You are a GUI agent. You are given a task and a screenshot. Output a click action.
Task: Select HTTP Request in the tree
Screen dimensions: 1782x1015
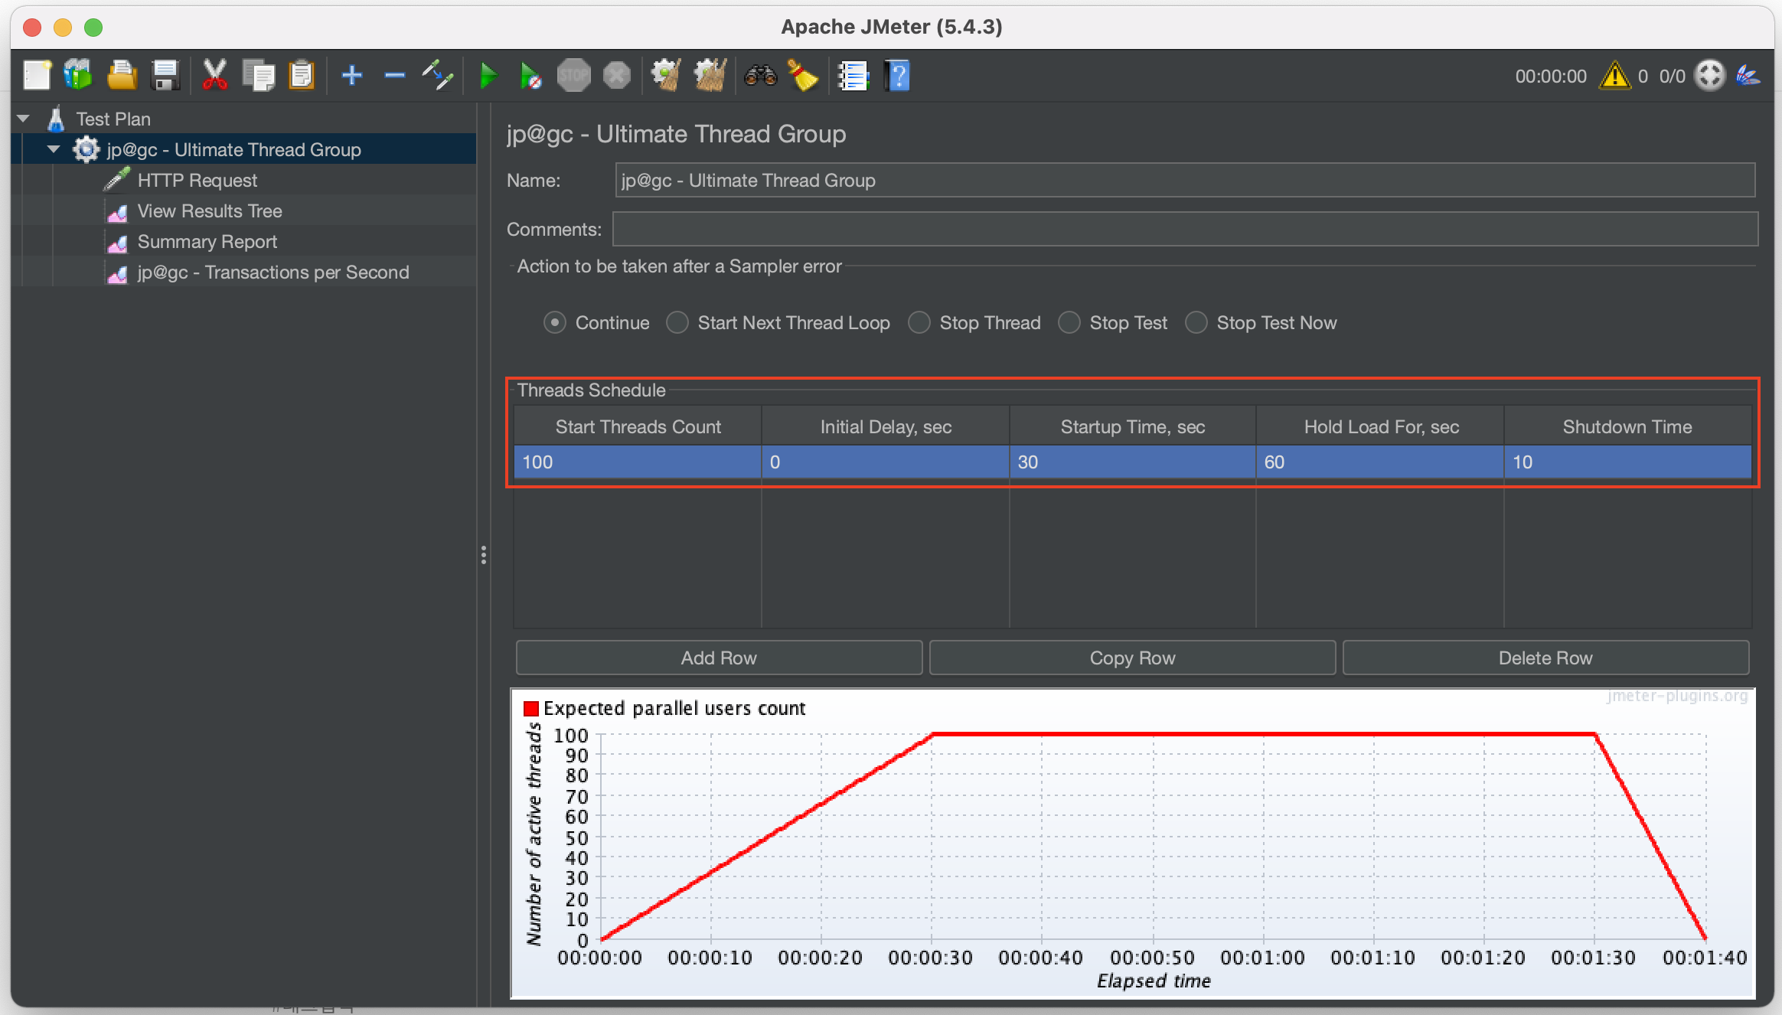(x=197, y=180)
